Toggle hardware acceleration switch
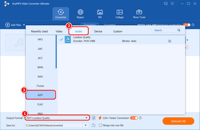Image resolution: width=200 pixels, height=130 pixels. [186, 25]
